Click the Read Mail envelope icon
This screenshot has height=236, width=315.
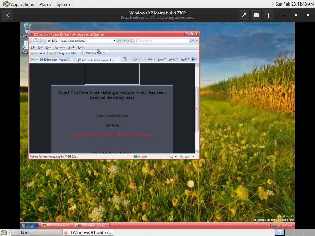[144, 59]
